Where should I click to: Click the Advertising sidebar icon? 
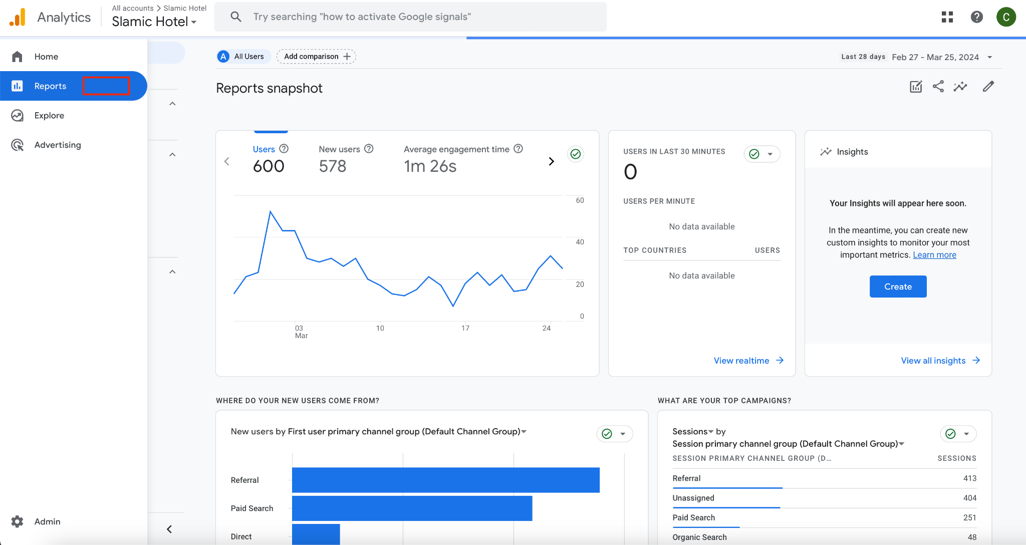17,145
